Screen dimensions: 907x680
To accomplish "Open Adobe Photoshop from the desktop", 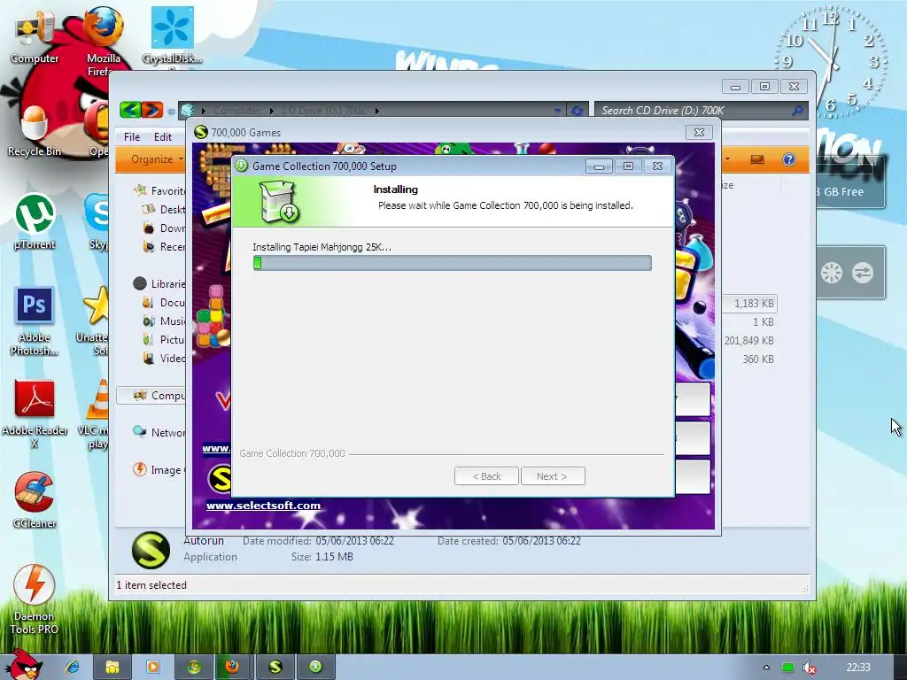I will 34,321.
